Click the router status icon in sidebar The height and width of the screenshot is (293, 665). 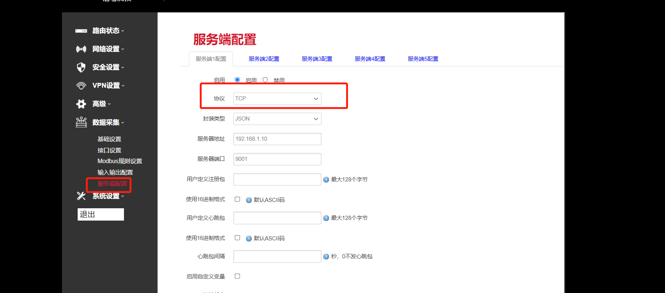(81, 31)
